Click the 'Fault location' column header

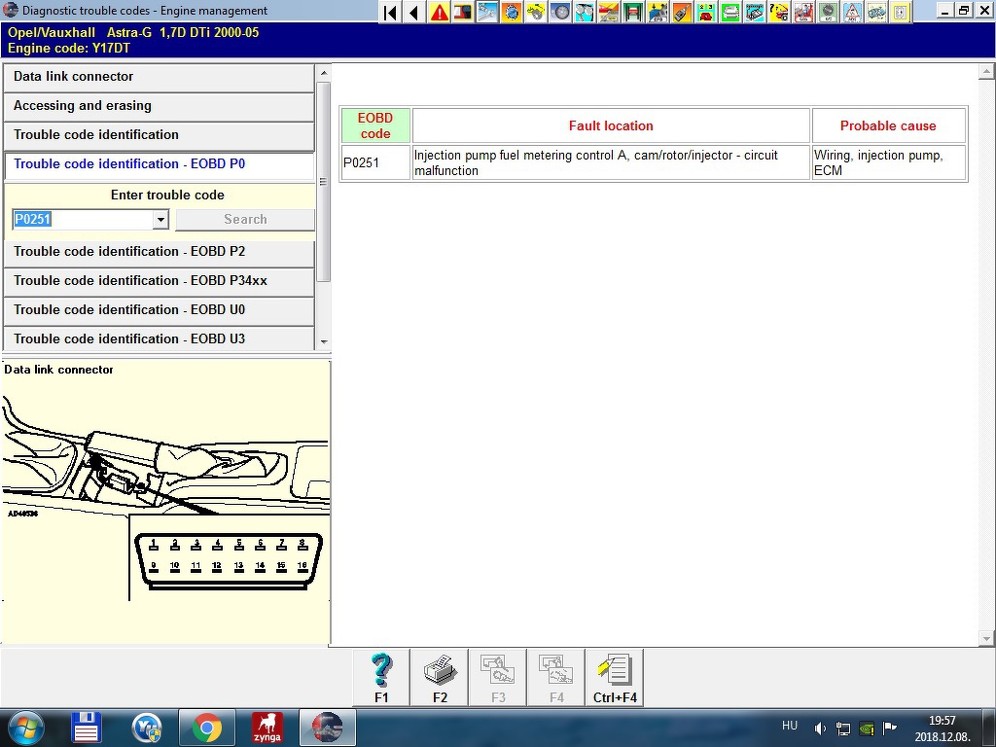click(611, 125)
